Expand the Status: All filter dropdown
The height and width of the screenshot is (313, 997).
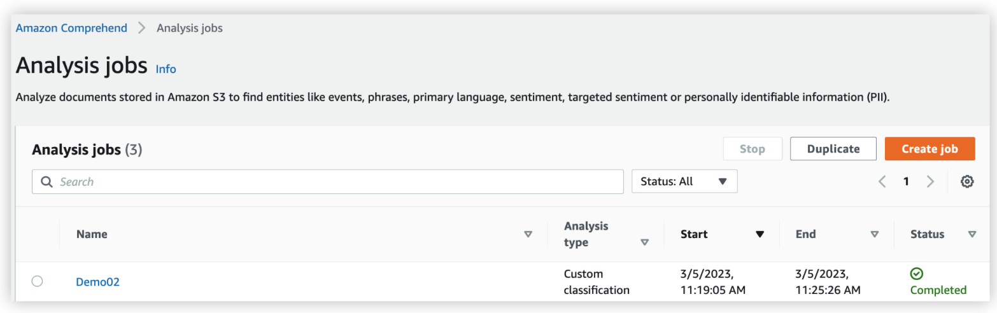point(684,181)
